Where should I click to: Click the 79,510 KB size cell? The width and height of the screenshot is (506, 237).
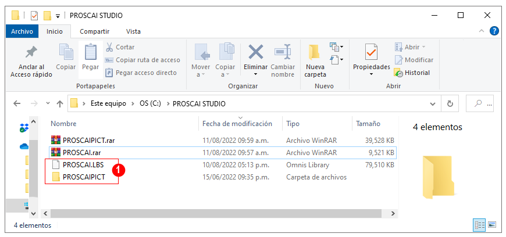tap(379, 165)
